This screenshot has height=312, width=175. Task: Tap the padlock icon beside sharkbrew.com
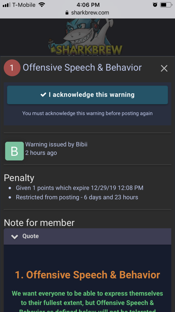pos(67,12)
